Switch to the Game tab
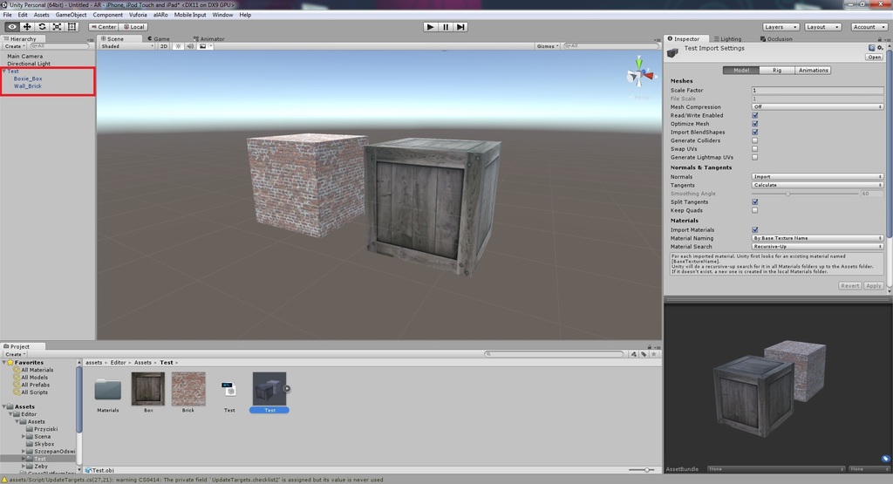This screenshot has height=484, width=893. click(159, 38)
